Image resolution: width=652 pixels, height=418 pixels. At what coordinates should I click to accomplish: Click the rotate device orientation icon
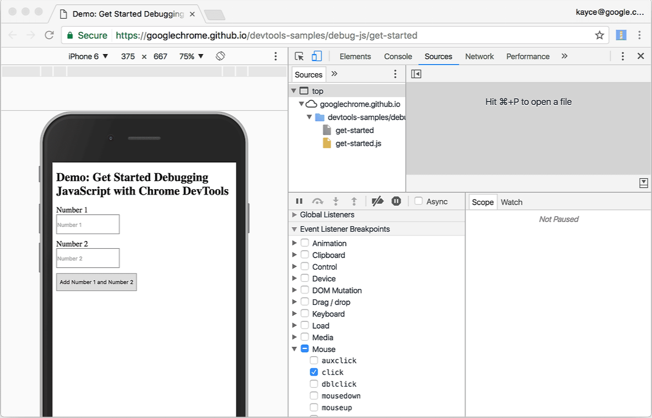pyautogui.click(x=220, y=56)
